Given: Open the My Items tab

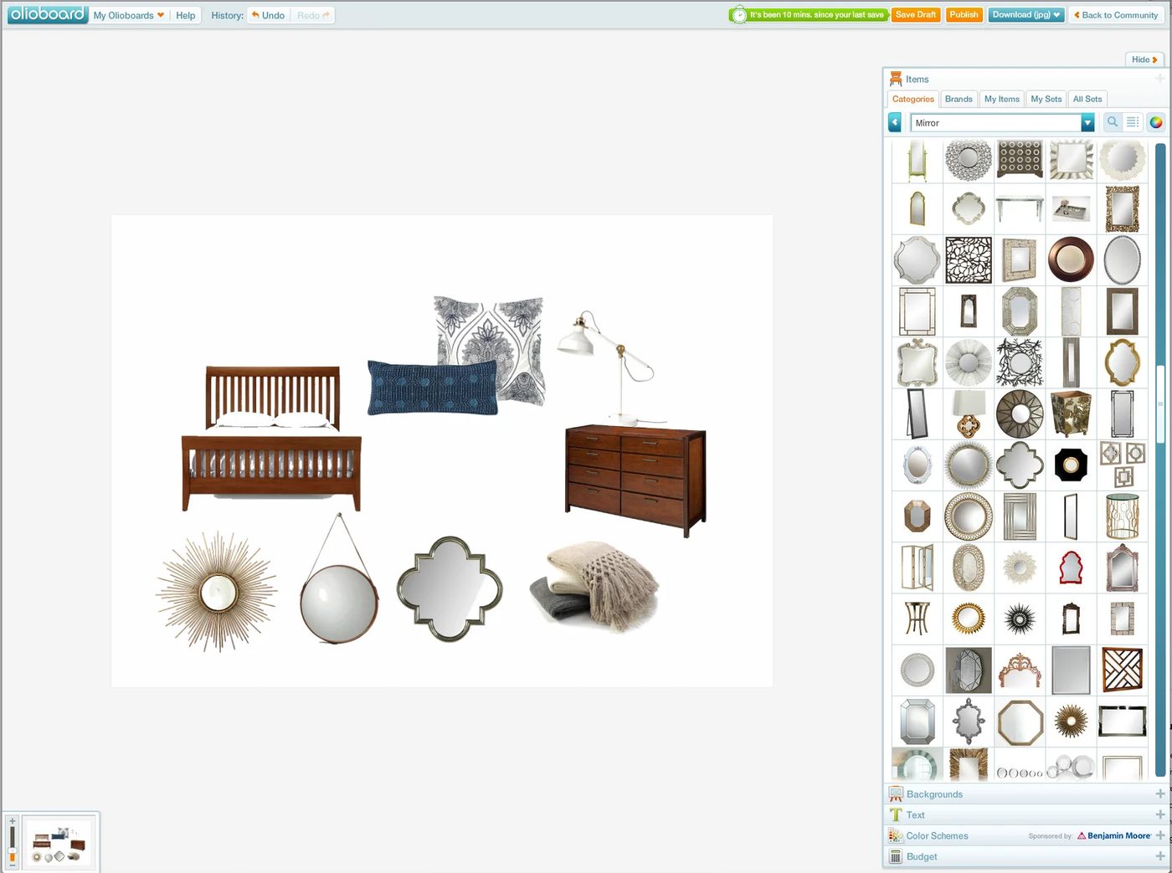Looking at the screenshot, I should pyautogui.click(x=1001, y=99).
